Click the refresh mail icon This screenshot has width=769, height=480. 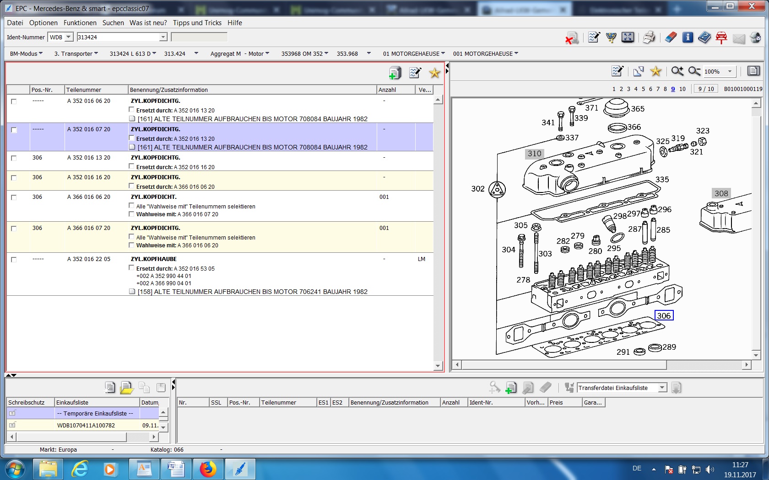tap(756, 38)
